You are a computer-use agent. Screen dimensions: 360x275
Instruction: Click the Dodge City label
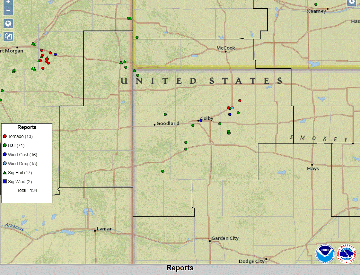click(x=252, y=261)
